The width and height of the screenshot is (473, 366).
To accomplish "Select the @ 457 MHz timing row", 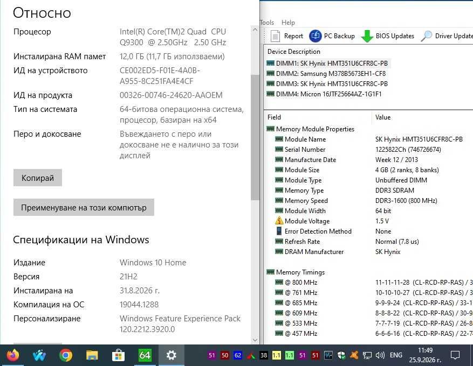I will [x=374, y=334].
